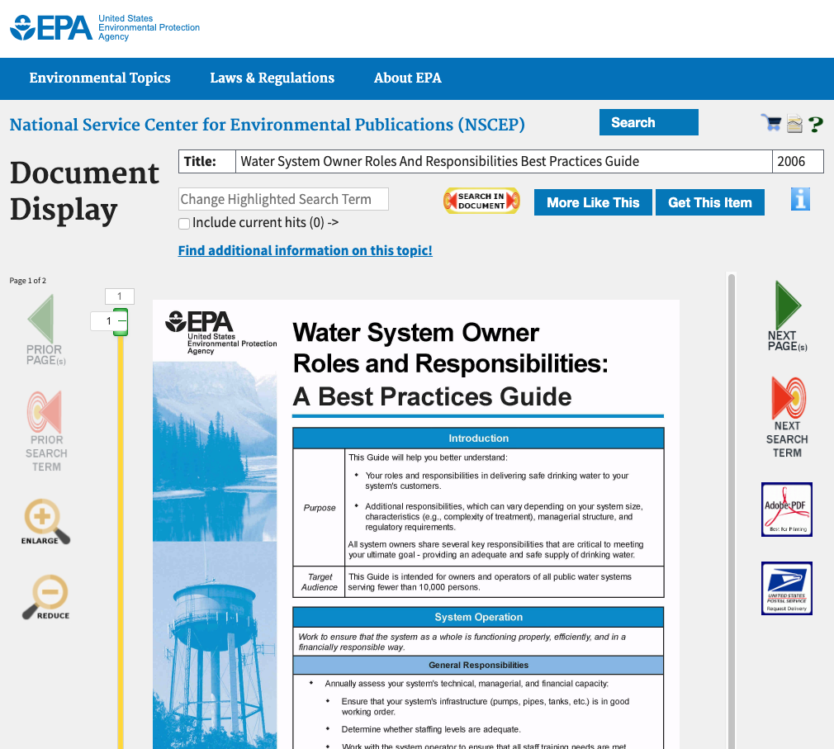Click More Like This button
The height and width of the screenshot is (749, 834).
[593, 202]
